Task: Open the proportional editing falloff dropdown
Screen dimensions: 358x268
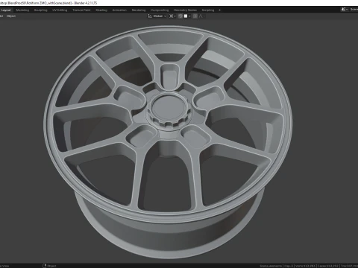Action: coord(201,16)
